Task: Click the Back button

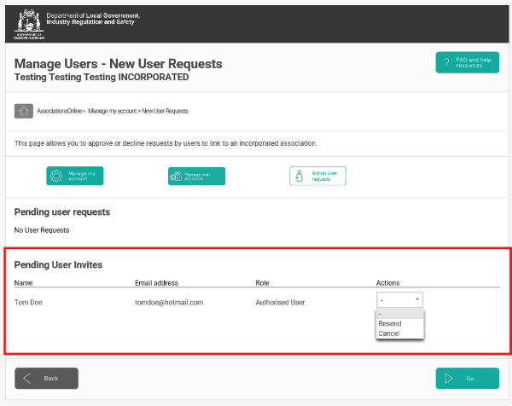Action: coord(46,378)
